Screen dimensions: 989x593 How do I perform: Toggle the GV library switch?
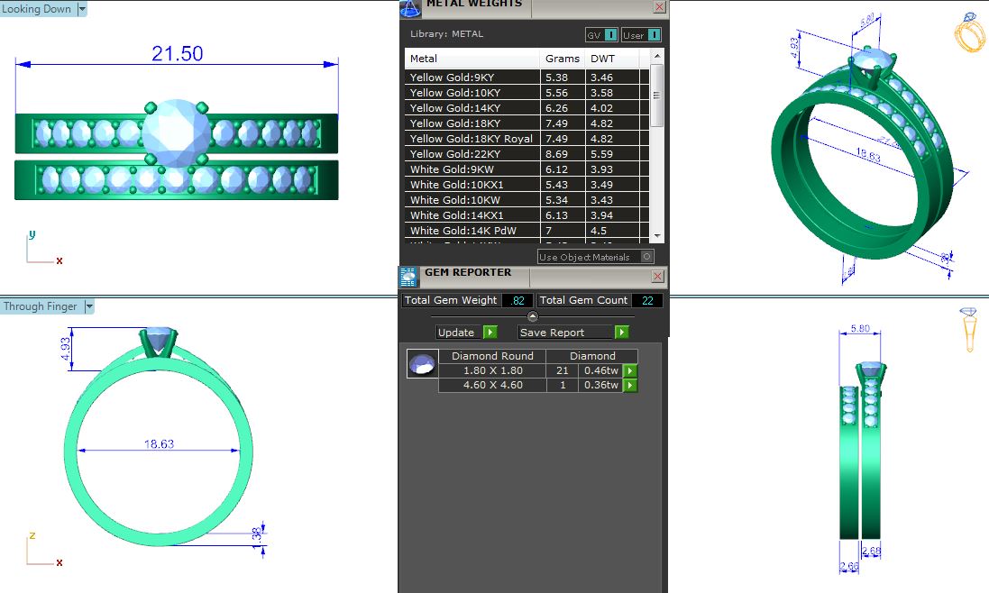[x=610, y=35]
